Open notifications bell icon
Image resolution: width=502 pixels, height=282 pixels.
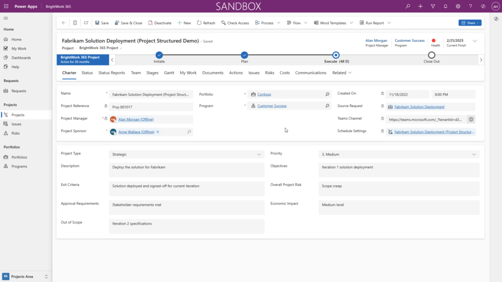445,6
